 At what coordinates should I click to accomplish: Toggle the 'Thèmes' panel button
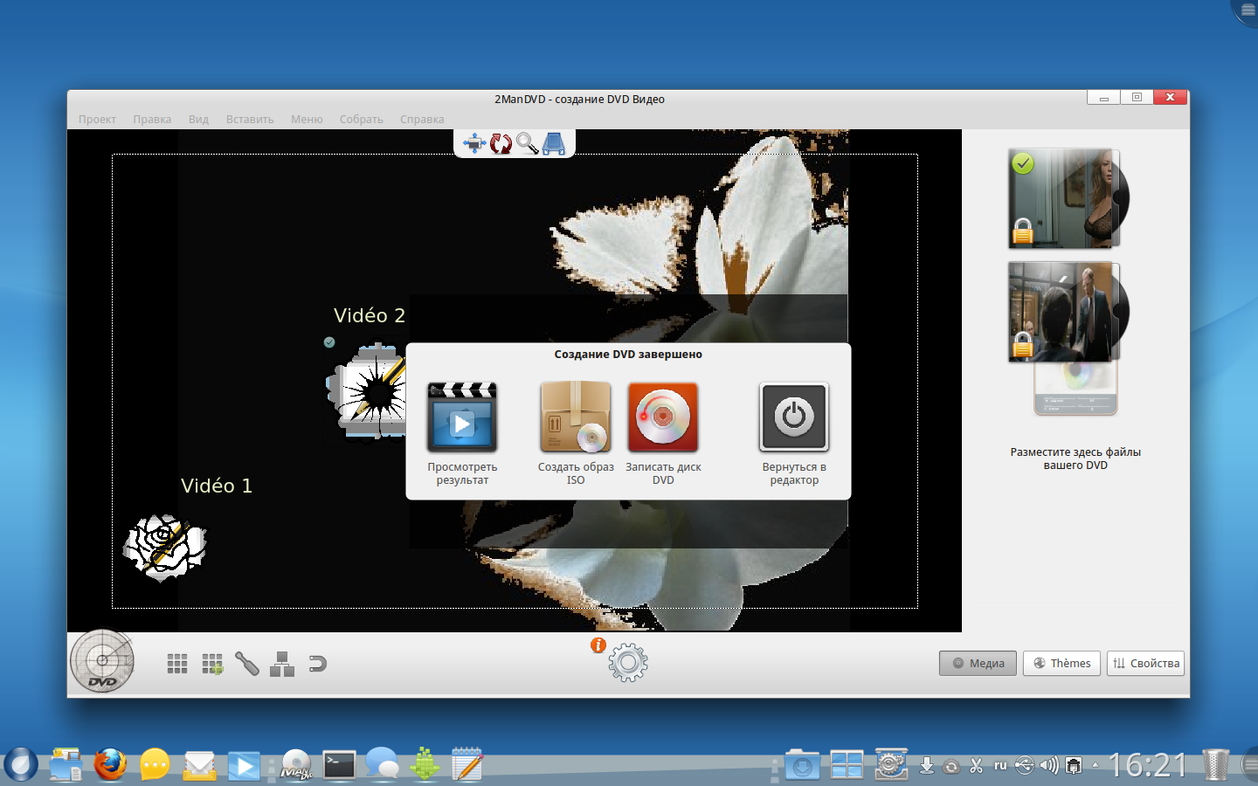[x=1061, y=664]
